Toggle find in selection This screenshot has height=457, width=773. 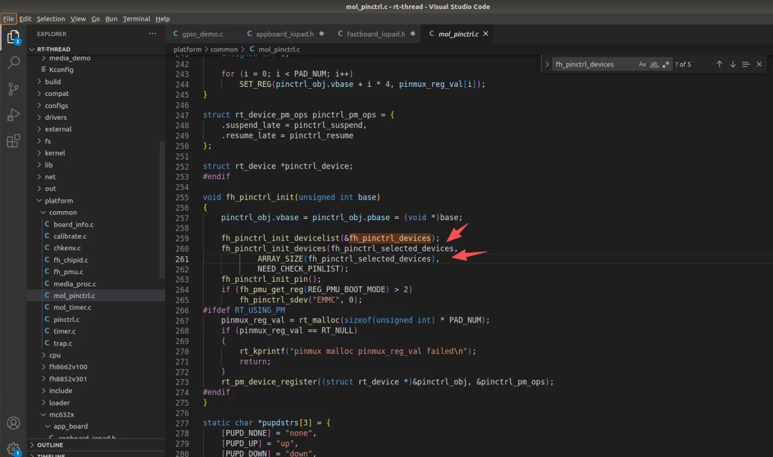(746, 64)
